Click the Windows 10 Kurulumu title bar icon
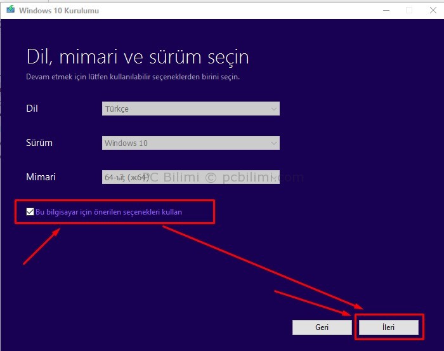444x351 pixels. (9, 10)
